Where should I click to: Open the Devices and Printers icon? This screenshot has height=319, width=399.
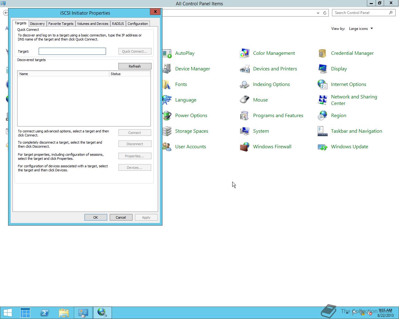pos(245,69)
